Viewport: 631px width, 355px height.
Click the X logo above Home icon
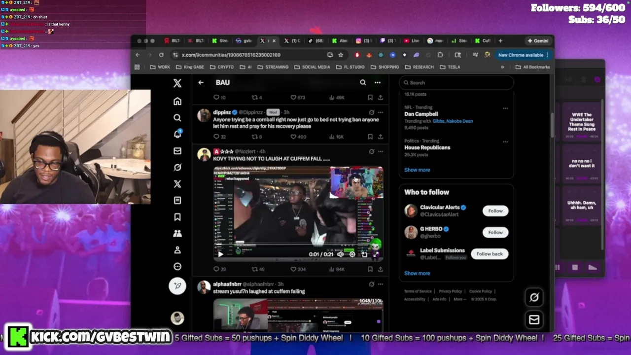(177, 83)
